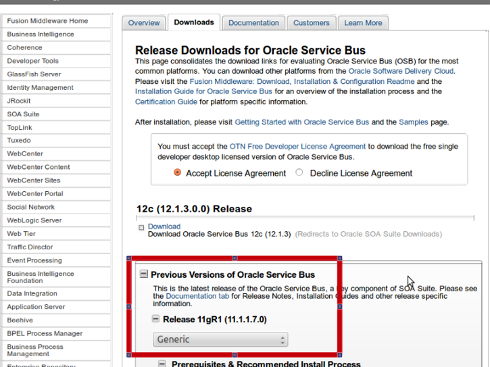The height and width of the screenshot is (367, 490).
Task: Open Social Network sidebar entry
Action: [x=56, y=207]
